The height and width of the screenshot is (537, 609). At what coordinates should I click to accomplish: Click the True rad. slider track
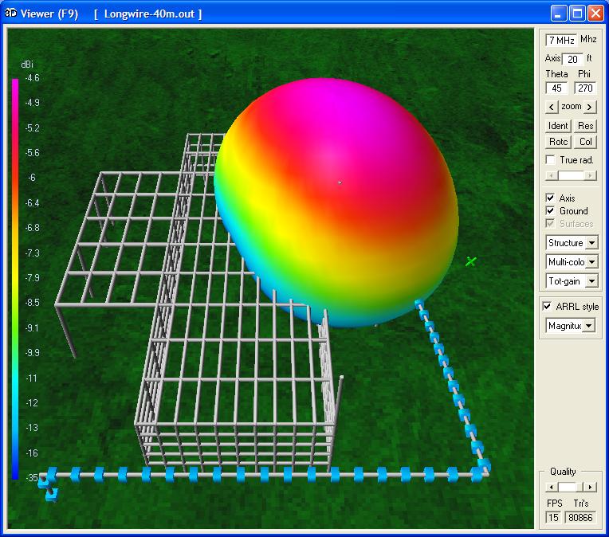tap(571, 176)
